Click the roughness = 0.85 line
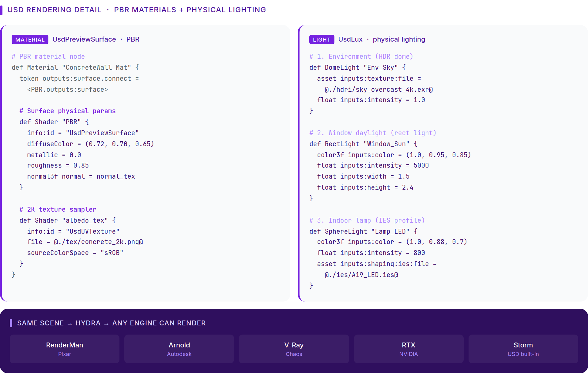Screen dimensions: 588x378 pyautogui.click(x=58, y=165)
